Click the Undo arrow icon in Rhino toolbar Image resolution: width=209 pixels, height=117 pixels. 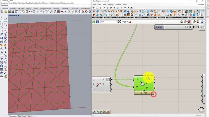pyautogui.click(x=30, y=12)
